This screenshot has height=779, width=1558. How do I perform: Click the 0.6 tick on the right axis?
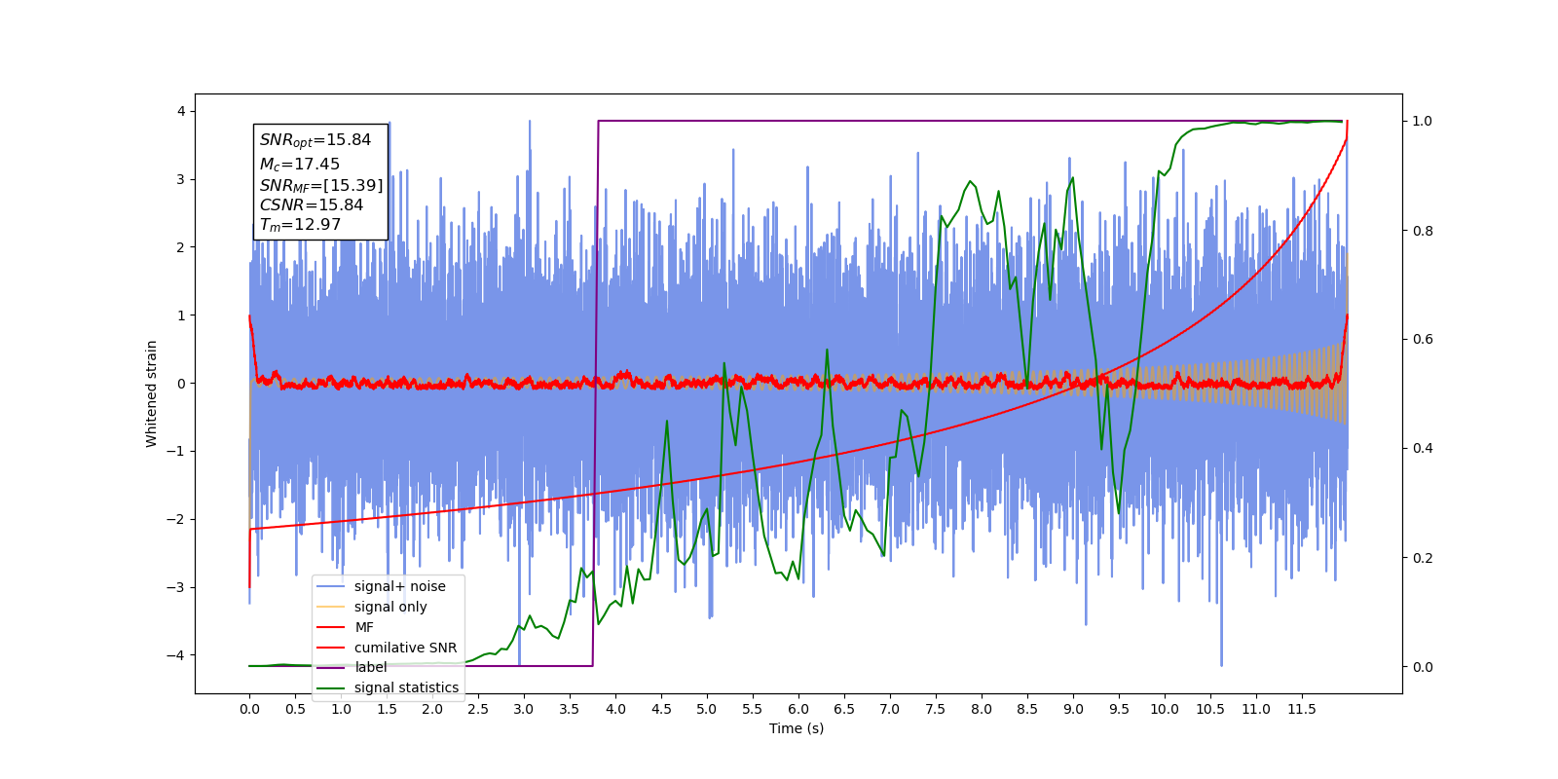point(1423,340)
